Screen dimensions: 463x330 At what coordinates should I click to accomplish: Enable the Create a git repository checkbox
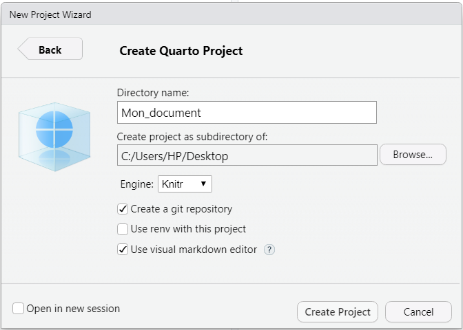point(123,209)
